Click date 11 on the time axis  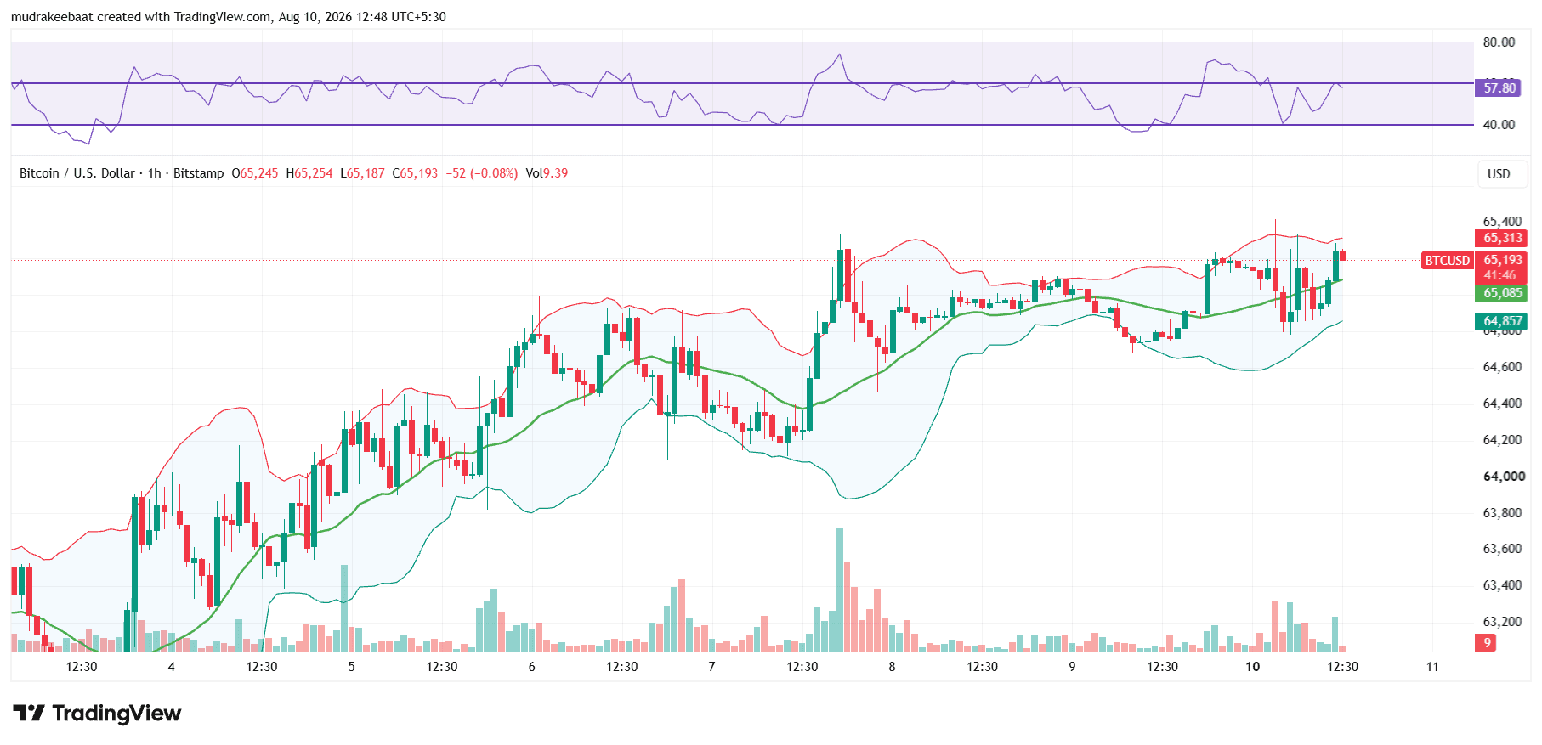click(1432, 667)
